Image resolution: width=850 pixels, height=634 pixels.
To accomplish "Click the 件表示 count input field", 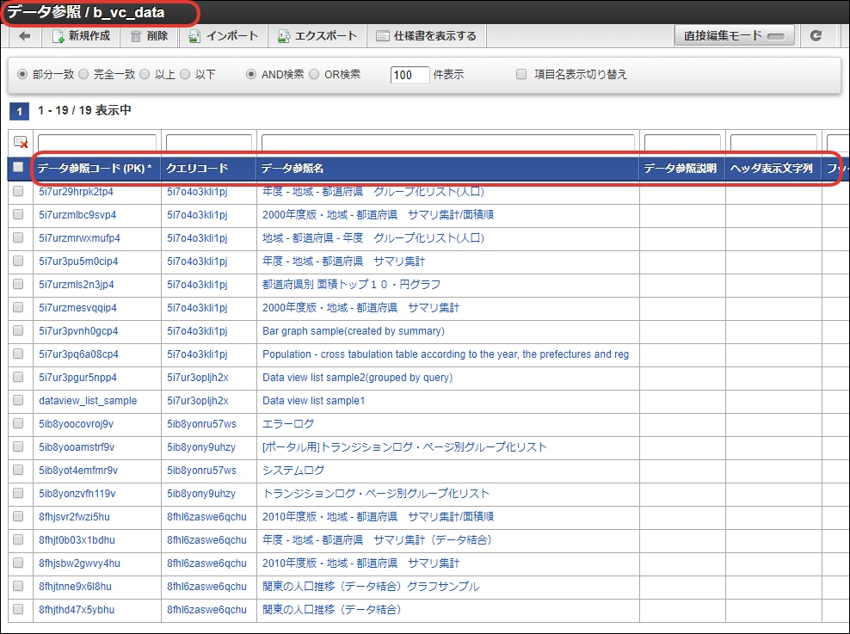I will tap(410, 75).
